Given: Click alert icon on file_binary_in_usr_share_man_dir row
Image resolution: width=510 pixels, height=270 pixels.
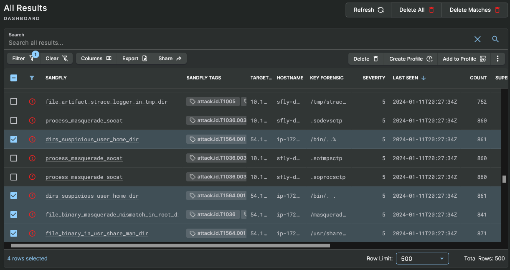Looking at the screenshot, I should 32,233.
